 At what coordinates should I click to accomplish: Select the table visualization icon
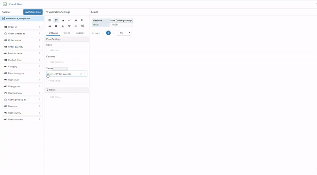click(50, 20)
